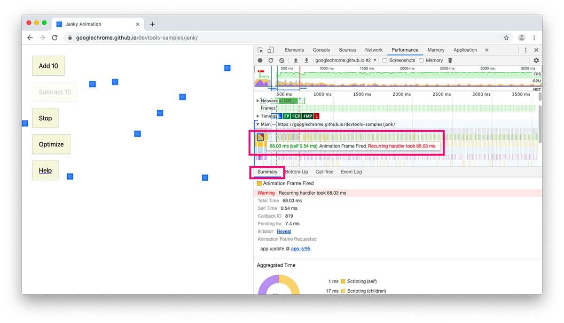
Task: Collapse the Main thread track
Action: (x=258, y=124)
